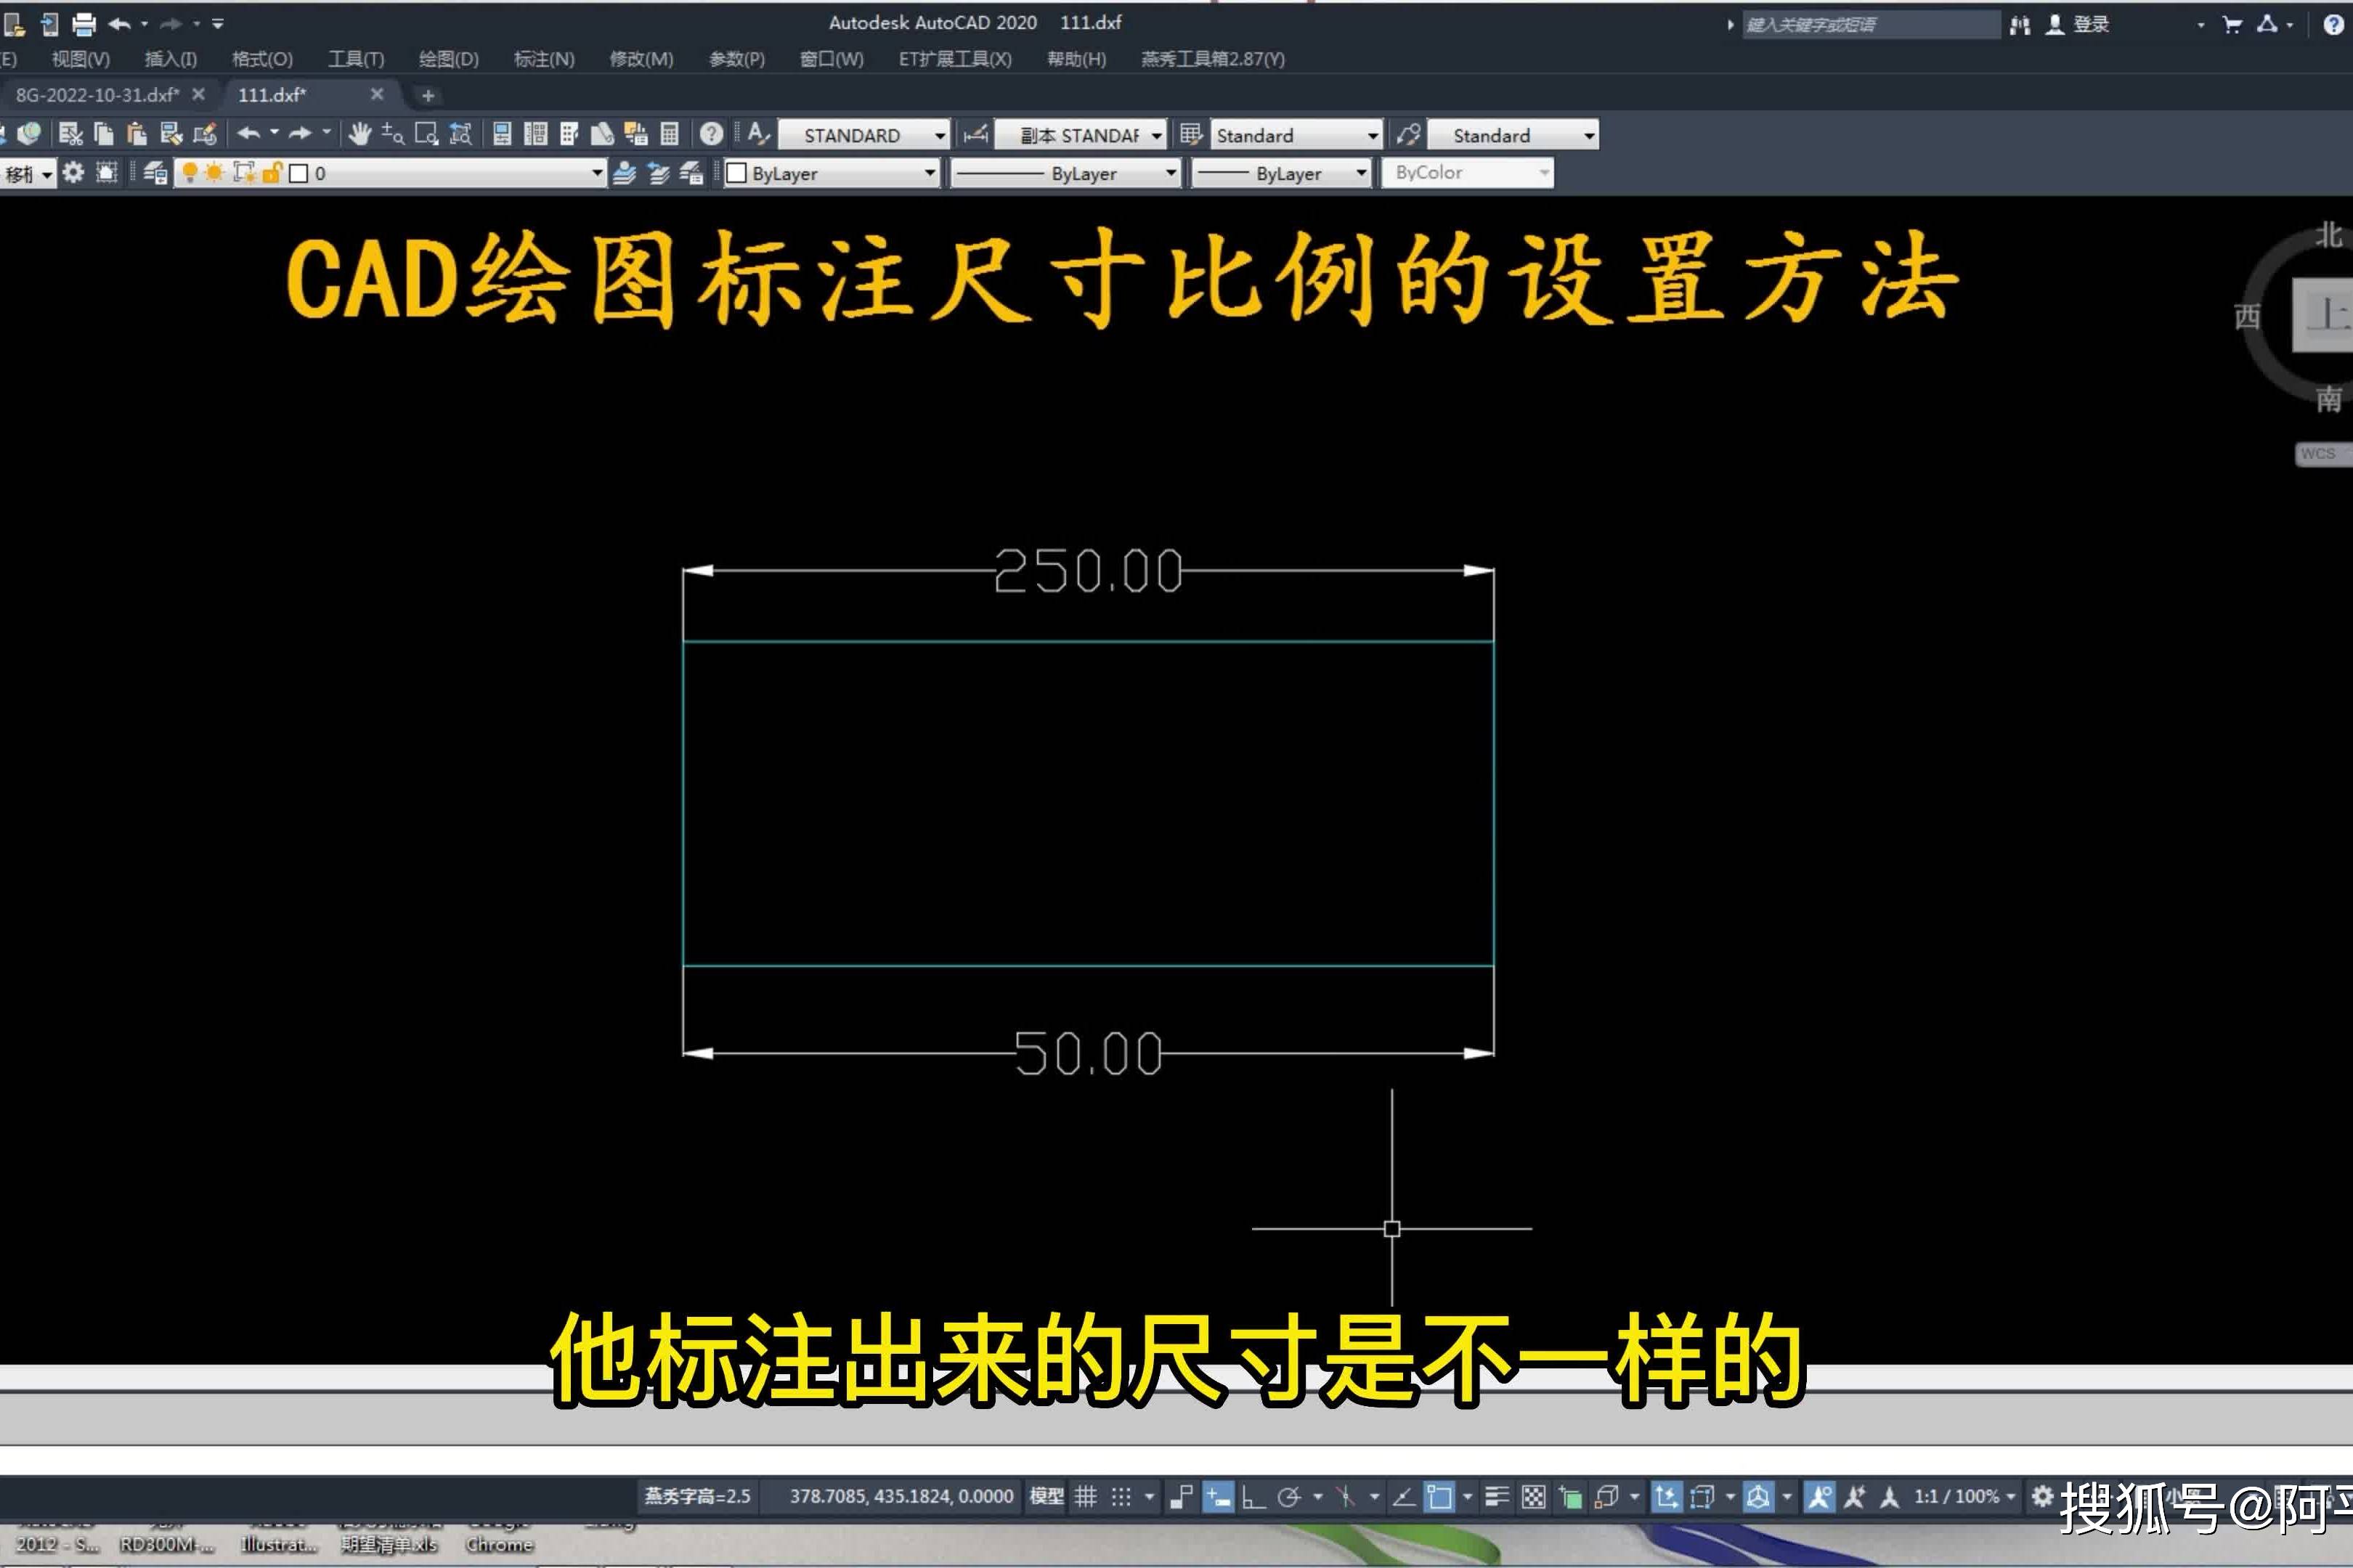Click the Help question mark in toolbar
The image size is (2353, 1568).
point(711,134)
